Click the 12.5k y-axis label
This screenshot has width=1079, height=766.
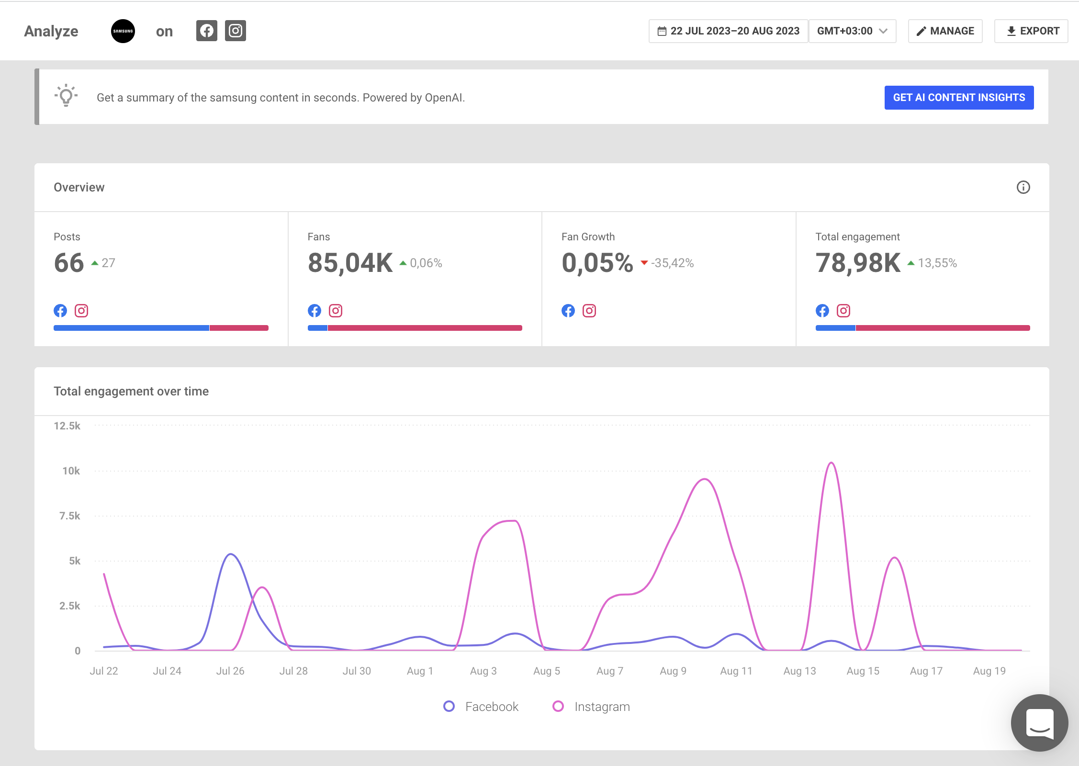(x=67, y=426)
